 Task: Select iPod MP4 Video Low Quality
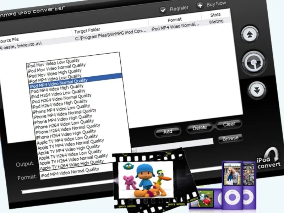pos(55,78)
